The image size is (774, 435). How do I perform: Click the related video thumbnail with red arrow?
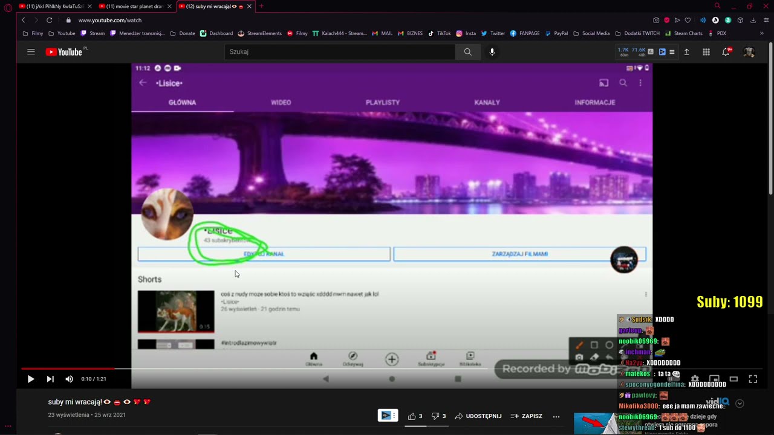[595, 423]
